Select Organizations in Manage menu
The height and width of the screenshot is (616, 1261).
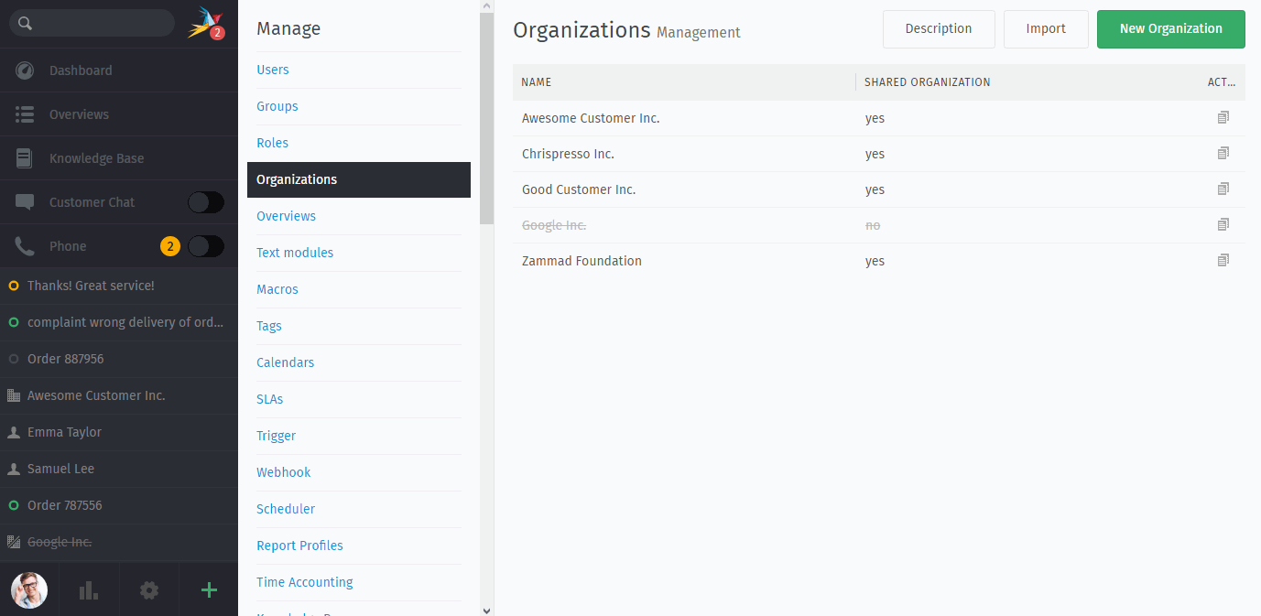(x=359, y=179)
